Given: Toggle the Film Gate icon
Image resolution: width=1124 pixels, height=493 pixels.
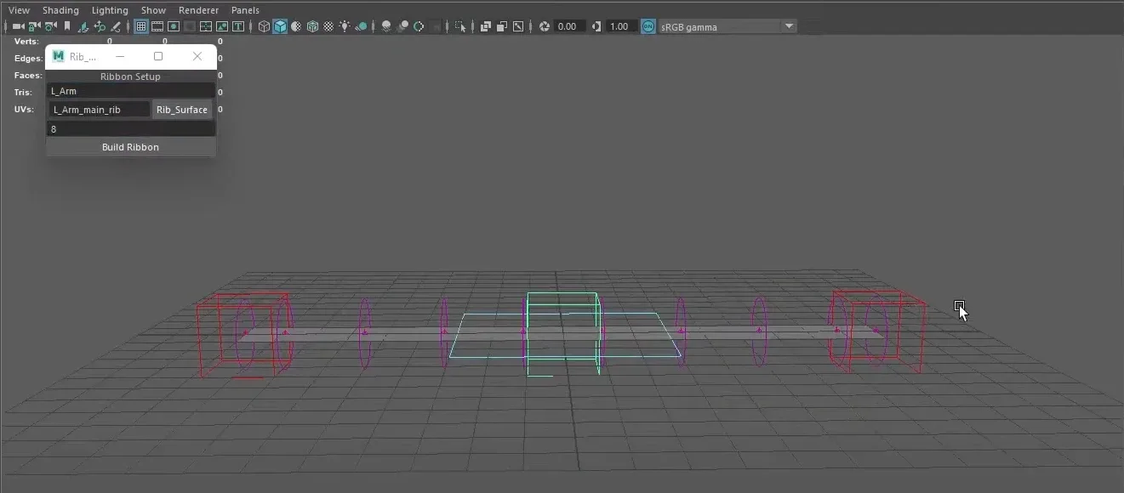Looking at the screenshot, I should 157,26.
